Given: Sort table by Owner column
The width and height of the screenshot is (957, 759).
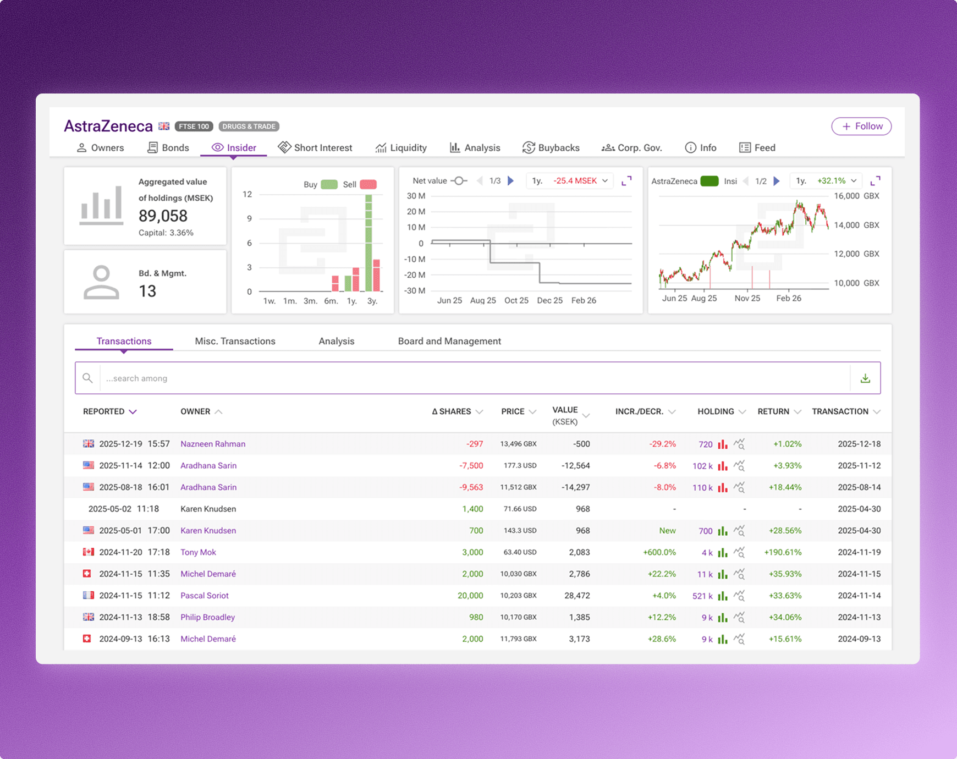Looking at the screenshot, I should (x=201, y=411).
